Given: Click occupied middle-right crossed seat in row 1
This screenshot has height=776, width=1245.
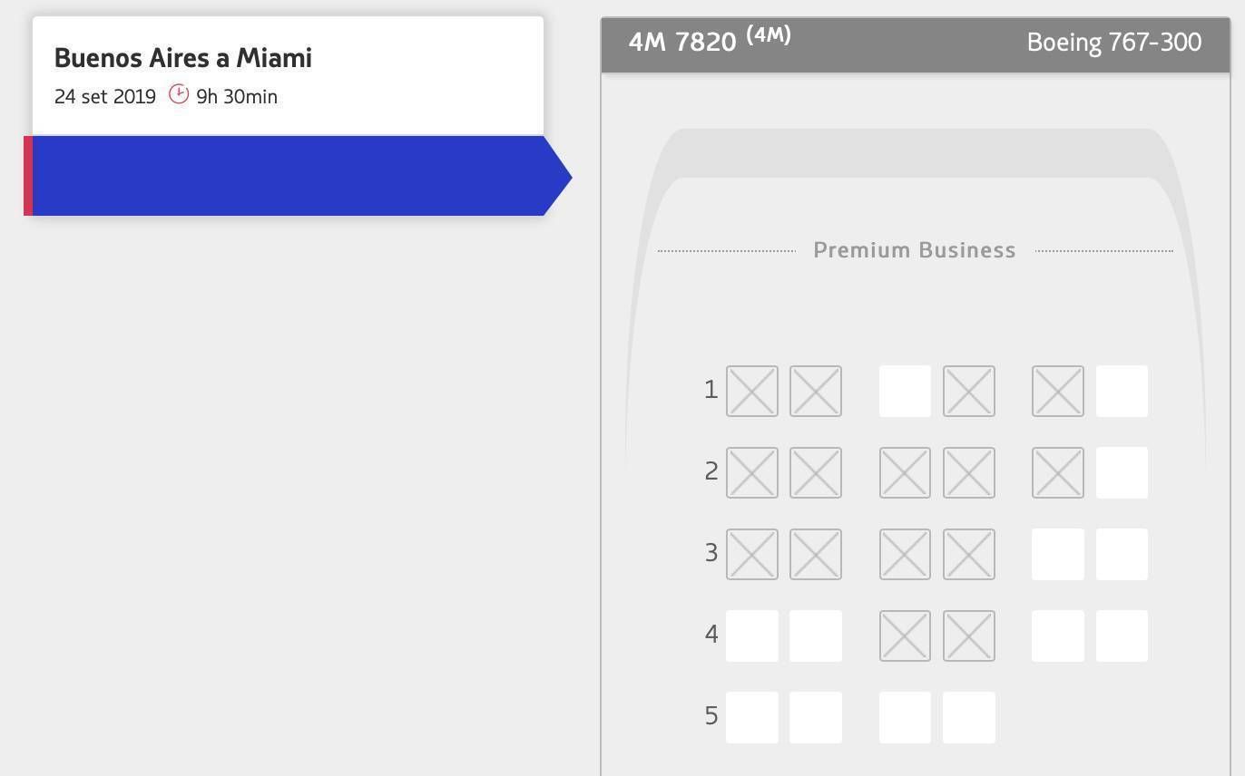Looking at the screenshot, I should click(x=969, y=392).
